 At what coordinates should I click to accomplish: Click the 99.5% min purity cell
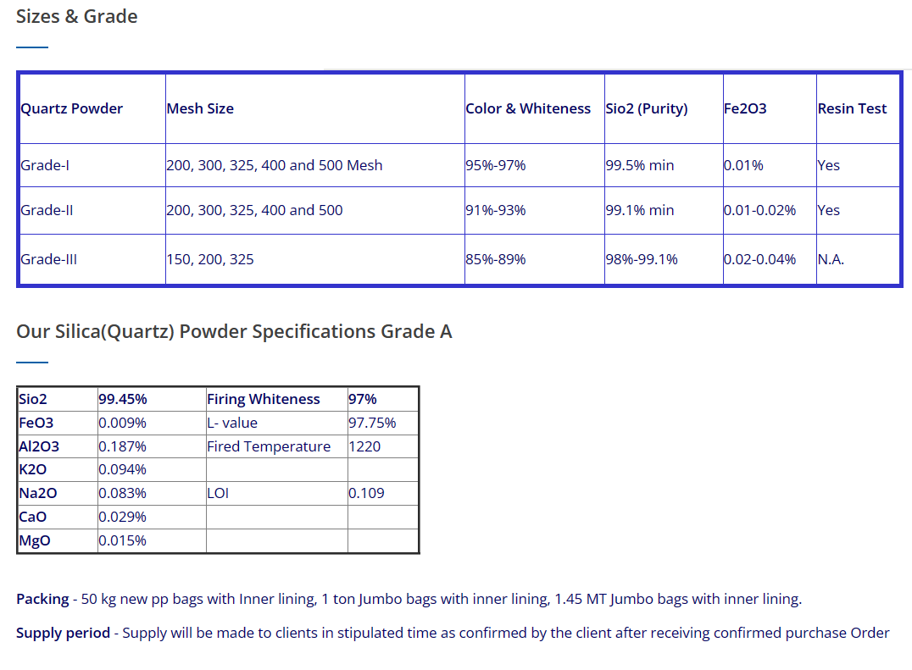[664, 165]
